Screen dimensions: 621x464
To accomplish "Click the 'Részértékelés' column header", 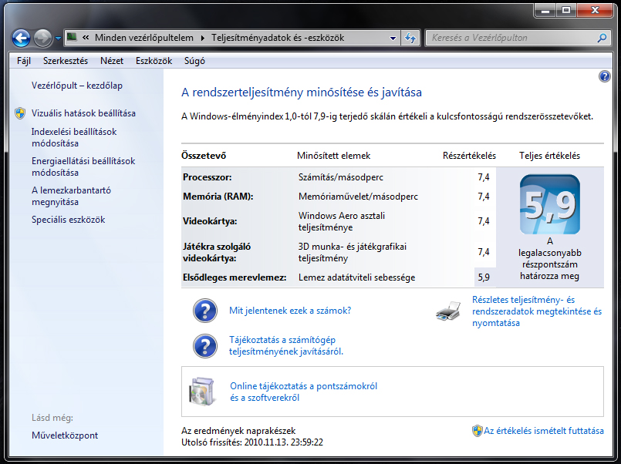I will [x=469, y=156].
